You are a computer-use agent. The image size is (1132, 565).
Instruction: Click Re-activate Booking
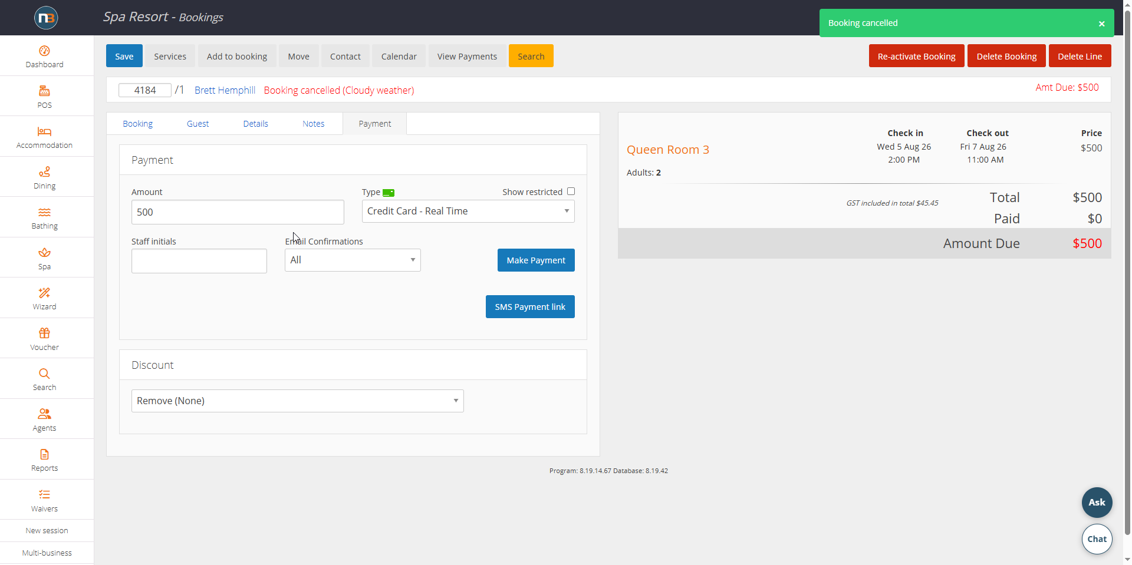[916, 56]
